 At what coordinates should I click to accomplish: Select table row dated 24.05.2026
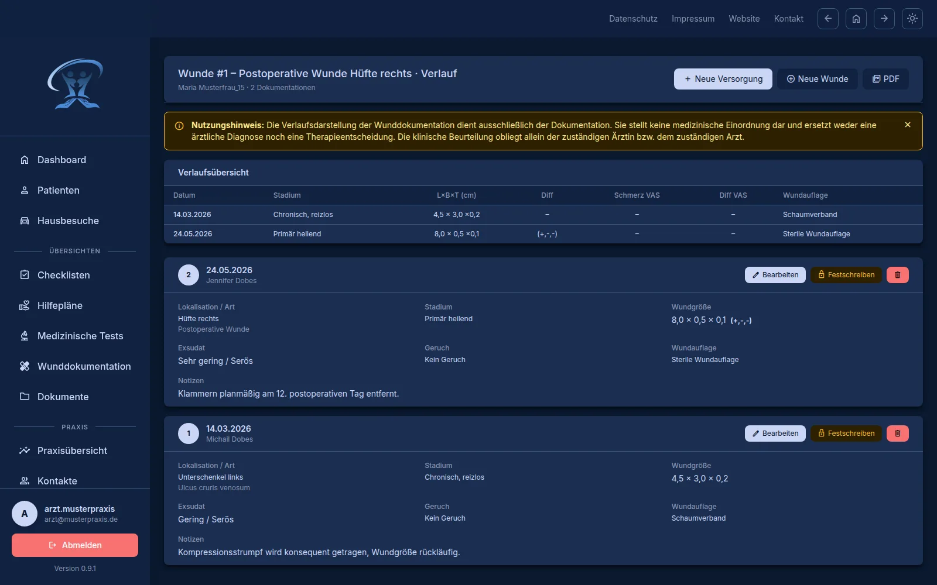(x=543, y=234)
